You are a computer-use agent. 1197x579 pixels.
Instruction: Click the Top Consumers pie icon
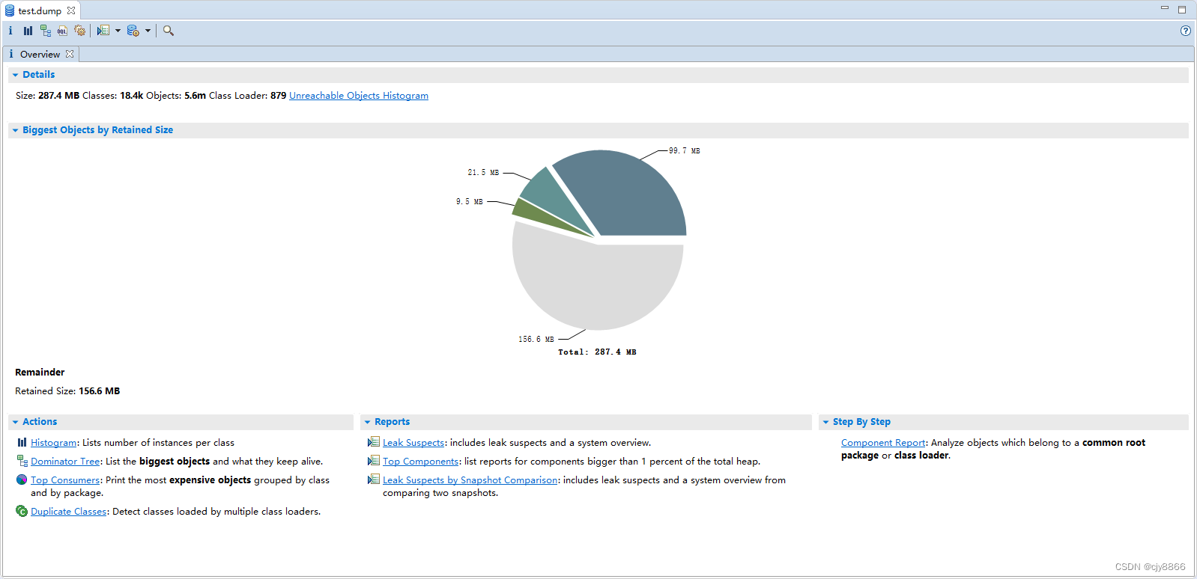pos(22,480)
